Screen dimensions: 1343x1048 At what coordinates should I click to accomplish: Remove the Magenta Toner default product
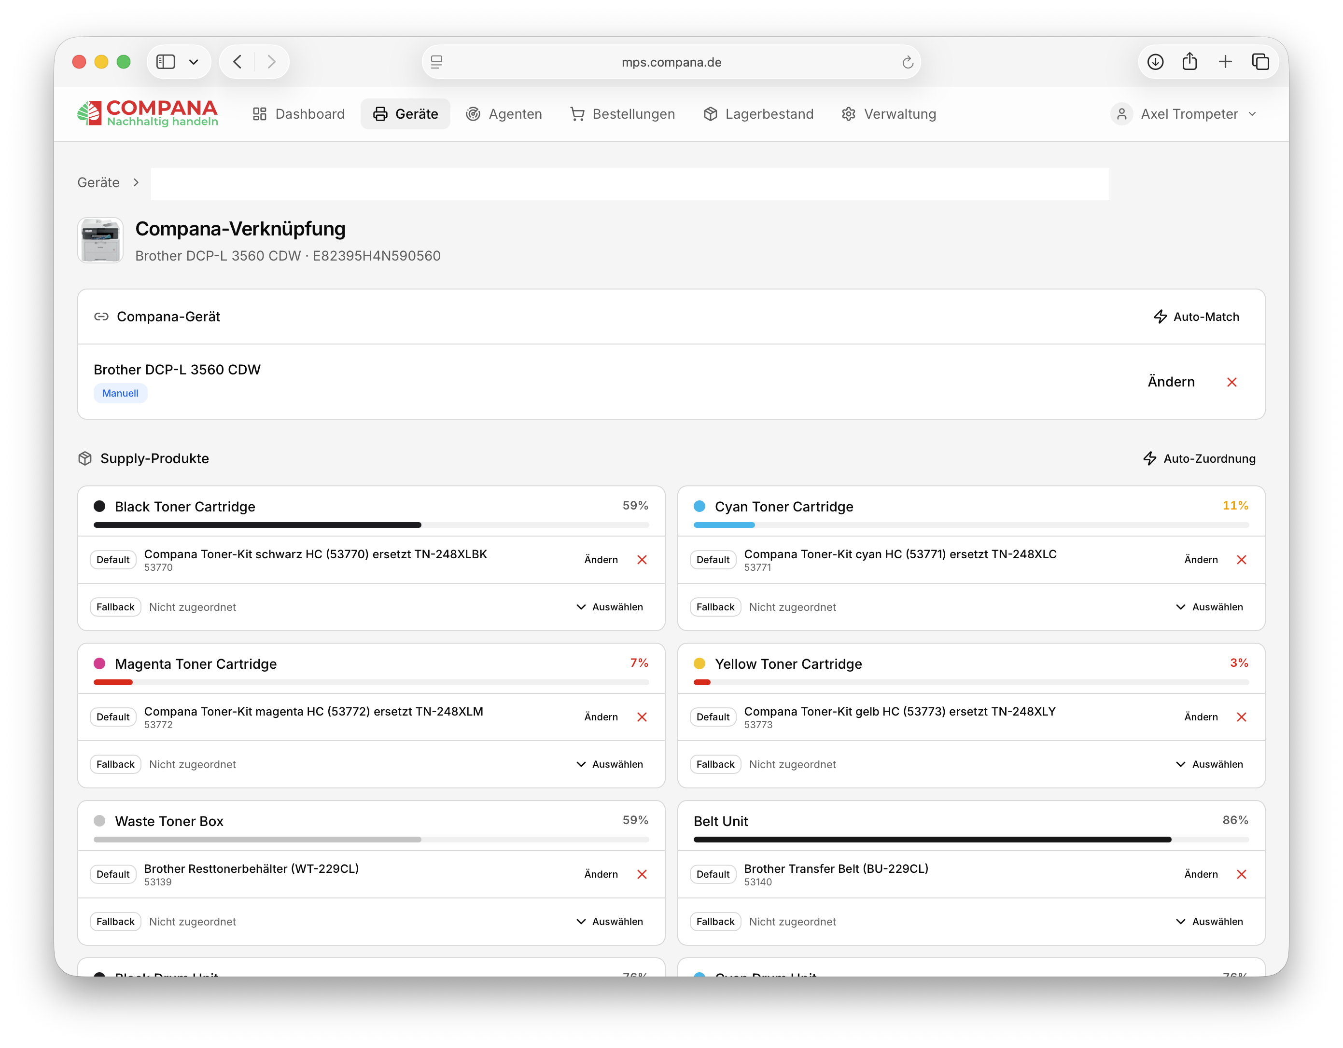642,717
